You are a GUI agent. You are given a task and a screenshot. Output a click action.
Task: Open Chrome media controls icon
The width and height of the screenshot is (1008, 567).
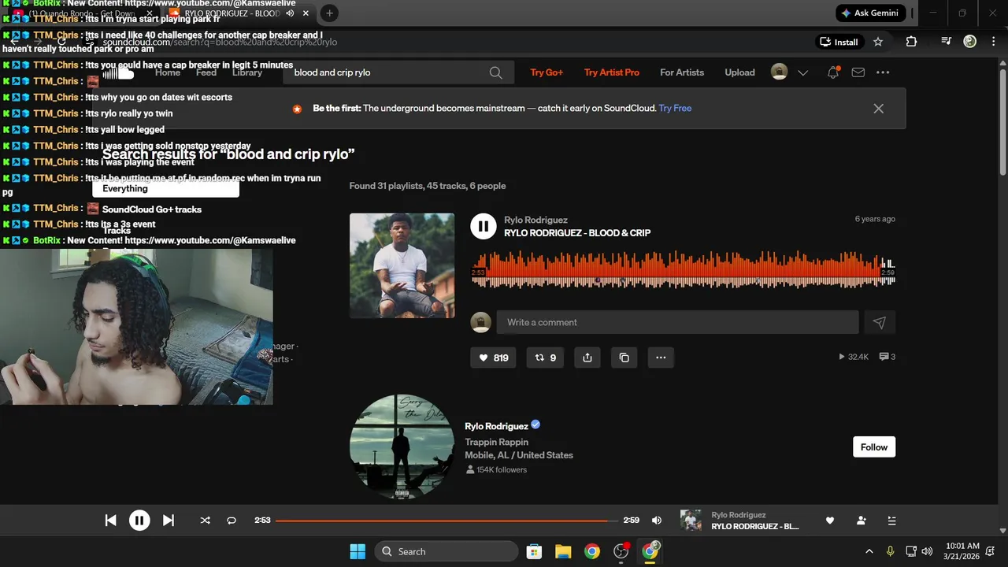coord(946,42)
